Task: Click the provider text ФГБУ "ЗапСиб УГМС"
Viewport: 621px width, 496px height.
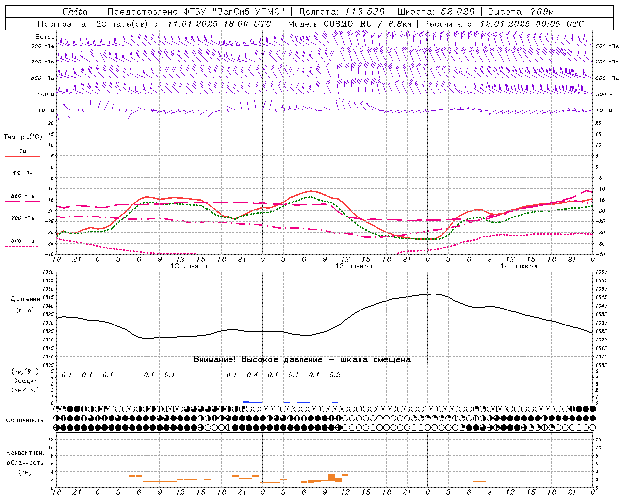Action: click(234, 12)
